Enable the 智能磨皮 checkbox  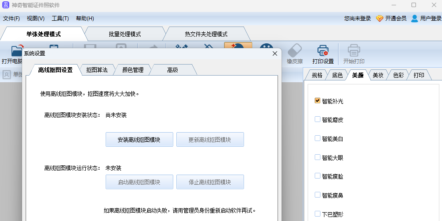tap(317, 119)
